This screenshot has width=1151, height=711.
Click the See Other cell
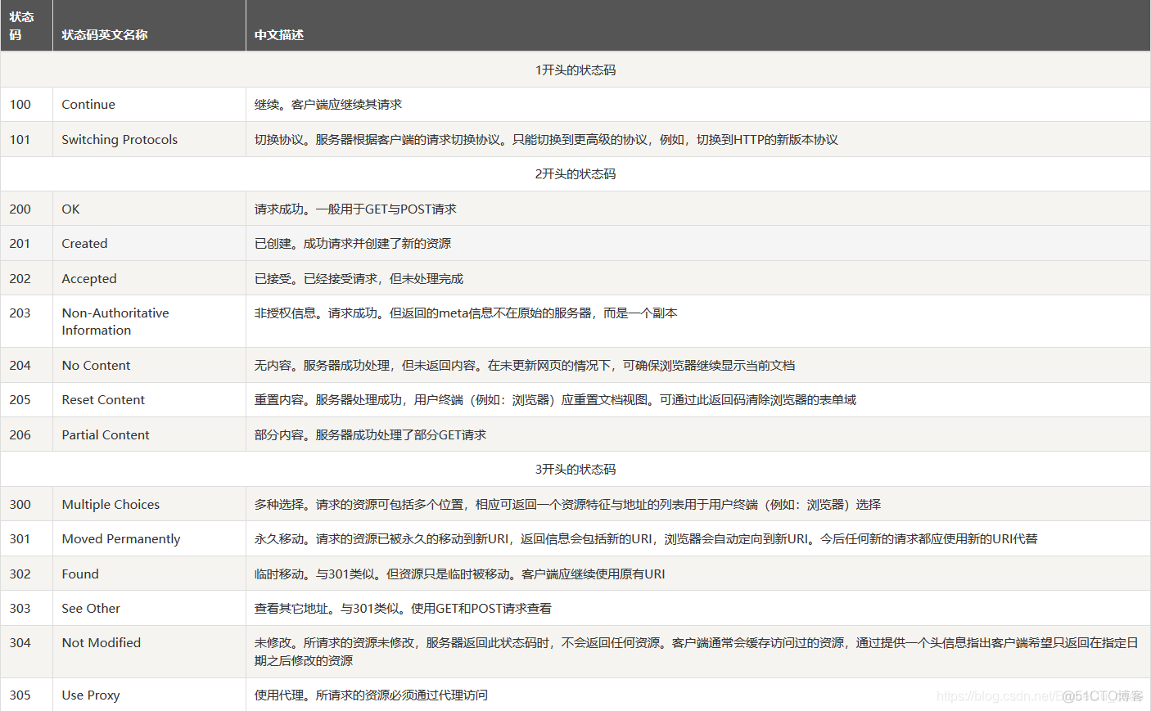(x=149, y=609)
